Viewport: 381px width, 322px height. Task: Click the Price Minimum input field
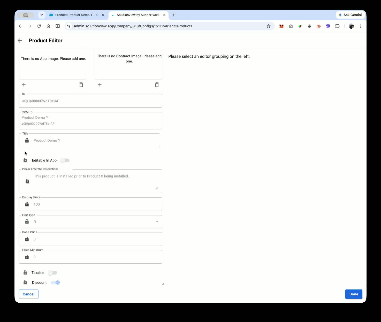[90, 257]
